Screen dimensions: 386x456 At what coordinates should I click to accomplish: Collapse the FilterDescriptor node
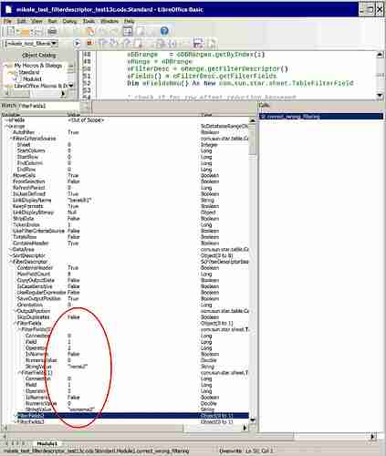click(x=11, y=262)
